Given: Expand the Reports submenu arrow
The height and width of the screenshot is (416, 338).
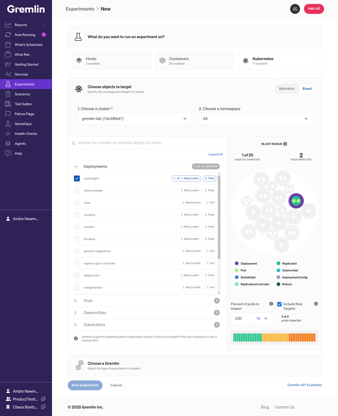Looking at the screenshot, I should [44, 25].
